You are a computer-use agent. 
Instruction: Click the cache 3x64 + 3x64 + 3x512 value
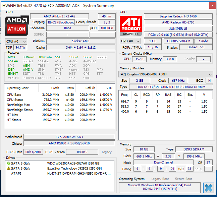(81, 48)
